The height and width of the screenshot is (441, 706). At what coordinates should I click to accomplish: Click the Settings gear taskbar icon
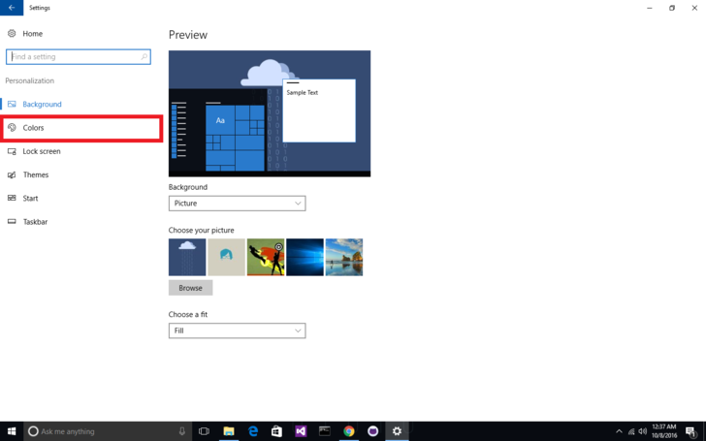coord(397,431)
